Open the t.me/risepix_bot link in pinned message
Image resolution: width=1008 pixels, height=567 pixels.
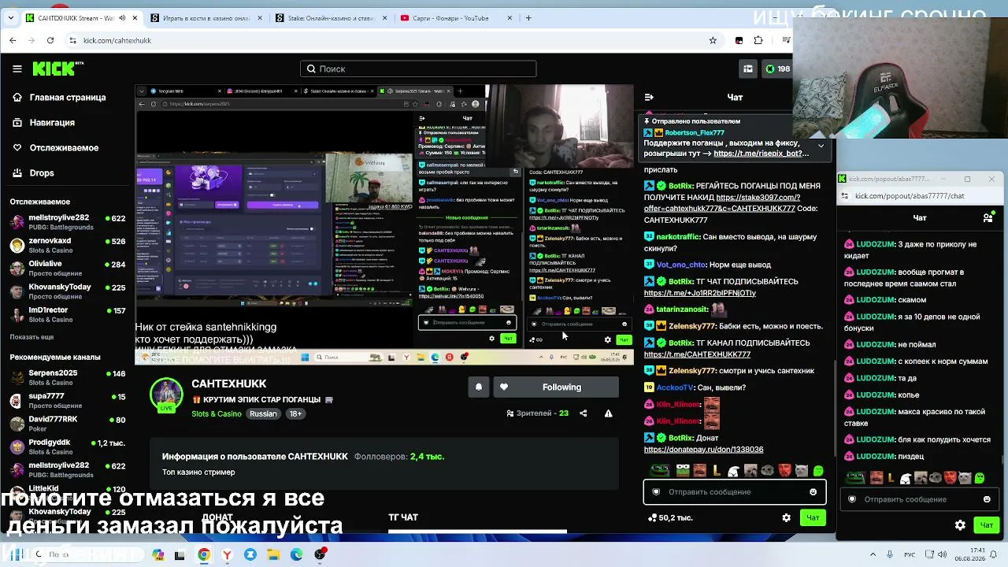(763, 154)
